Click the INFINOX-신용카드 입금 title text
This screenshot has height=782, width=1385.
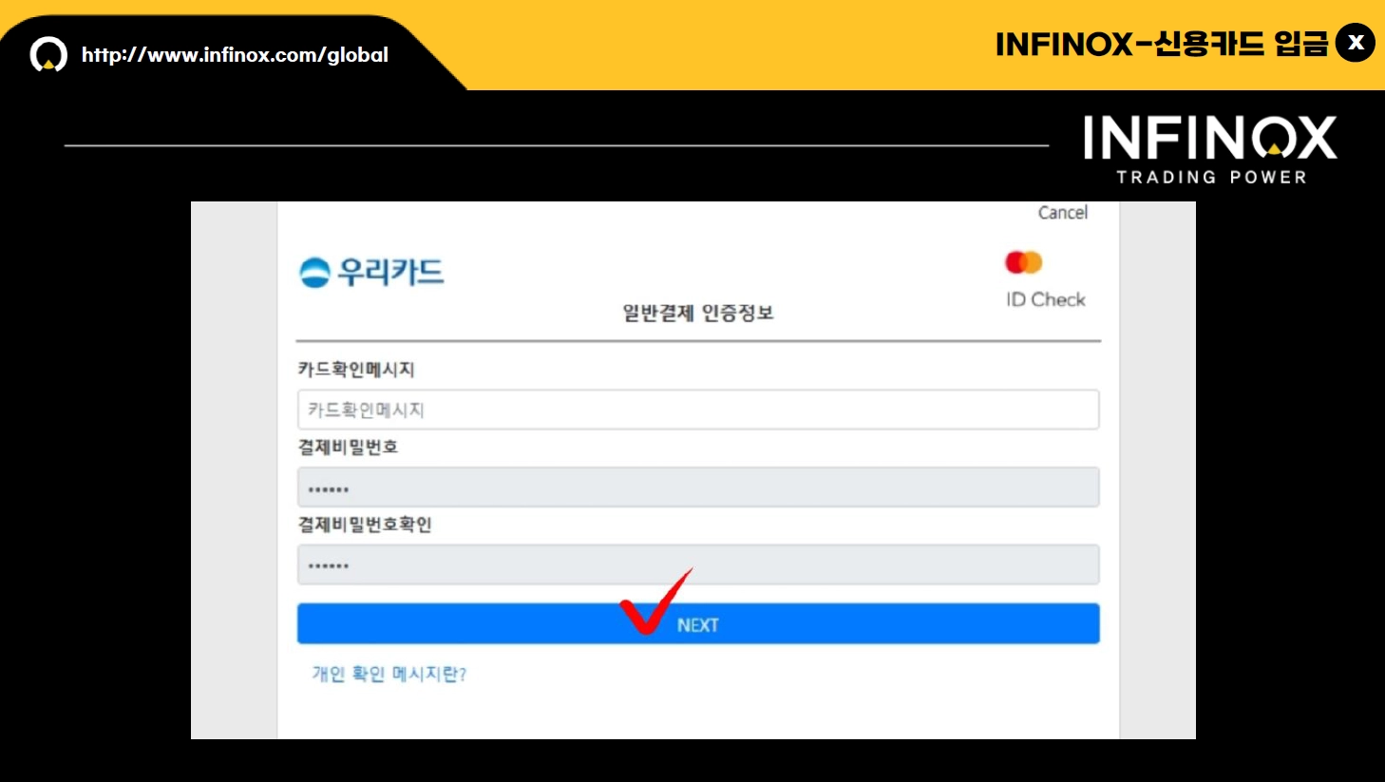tap(1162, 44)
